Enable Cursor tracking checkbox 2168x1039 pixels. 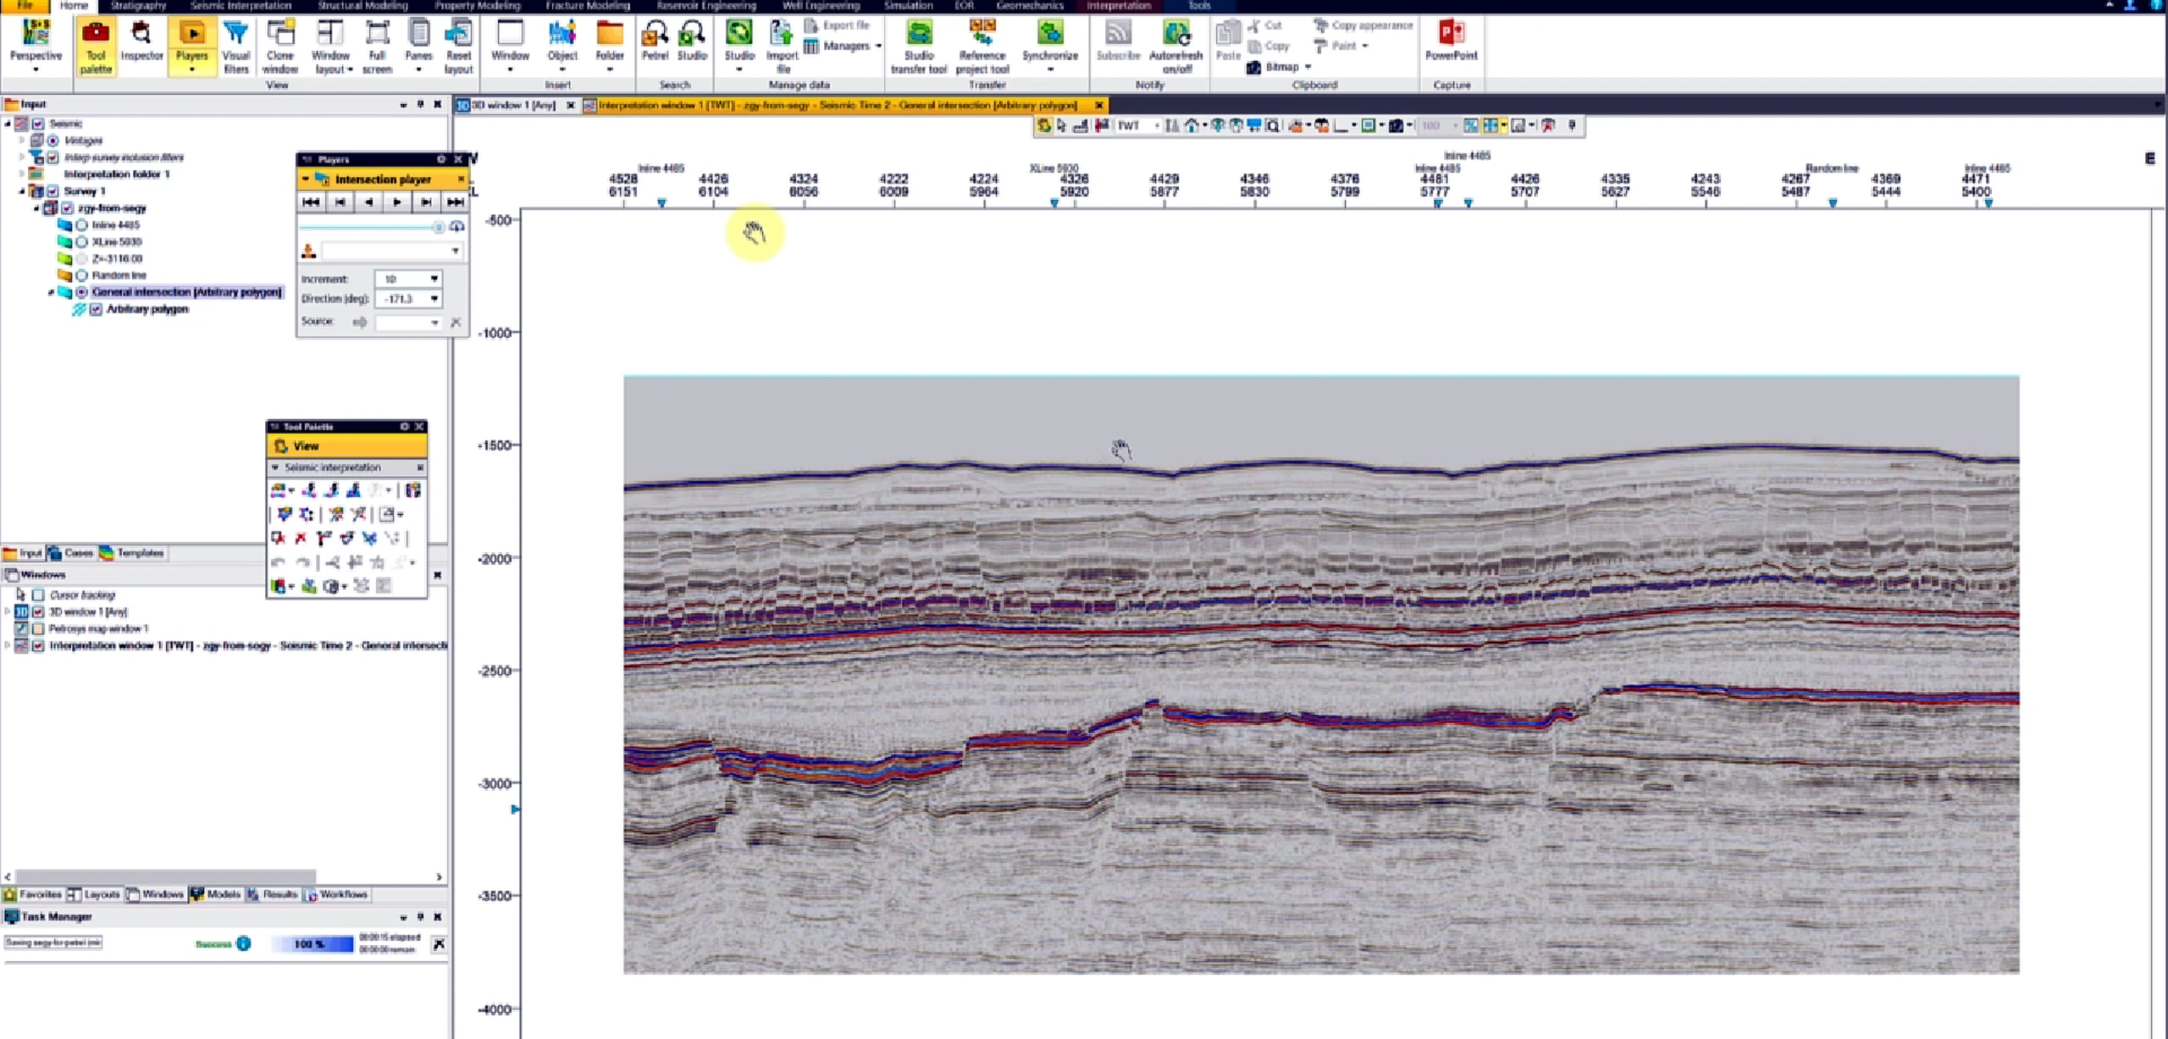click(38, 595)
